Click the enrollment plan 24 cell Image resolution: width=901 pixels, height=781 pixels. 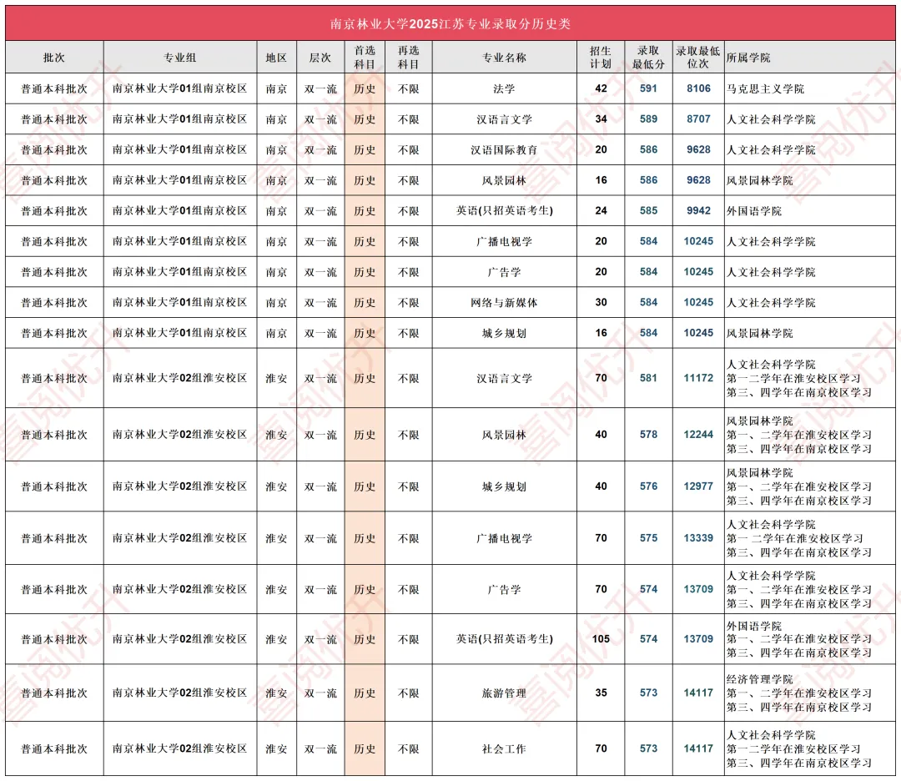click(x=601, y=211)
